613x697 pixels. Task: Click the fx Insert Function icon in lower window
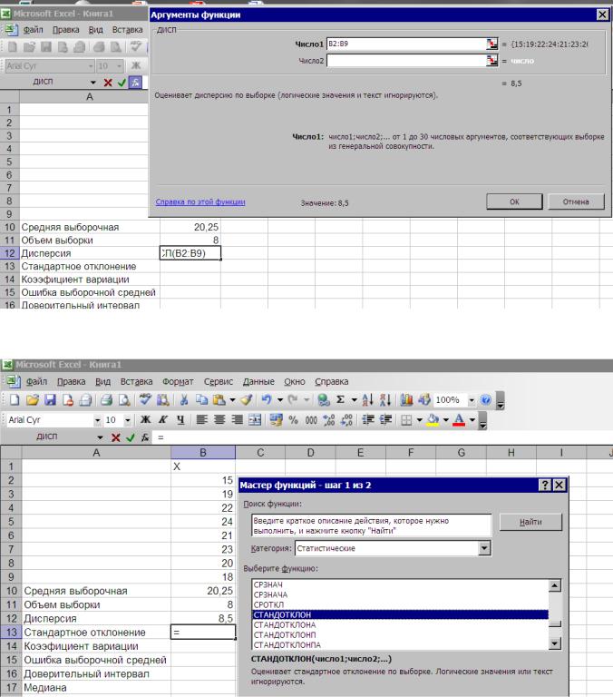point(145,437)
